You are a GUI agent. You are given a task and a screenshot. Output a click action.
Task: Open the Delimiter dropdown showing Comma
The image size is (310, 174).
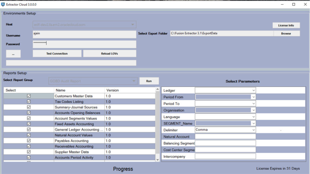253,130
